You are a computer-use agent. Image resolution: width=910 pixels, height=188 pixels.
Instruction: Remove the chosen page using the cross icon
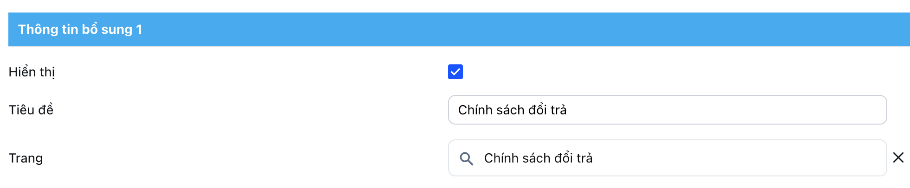898,158
